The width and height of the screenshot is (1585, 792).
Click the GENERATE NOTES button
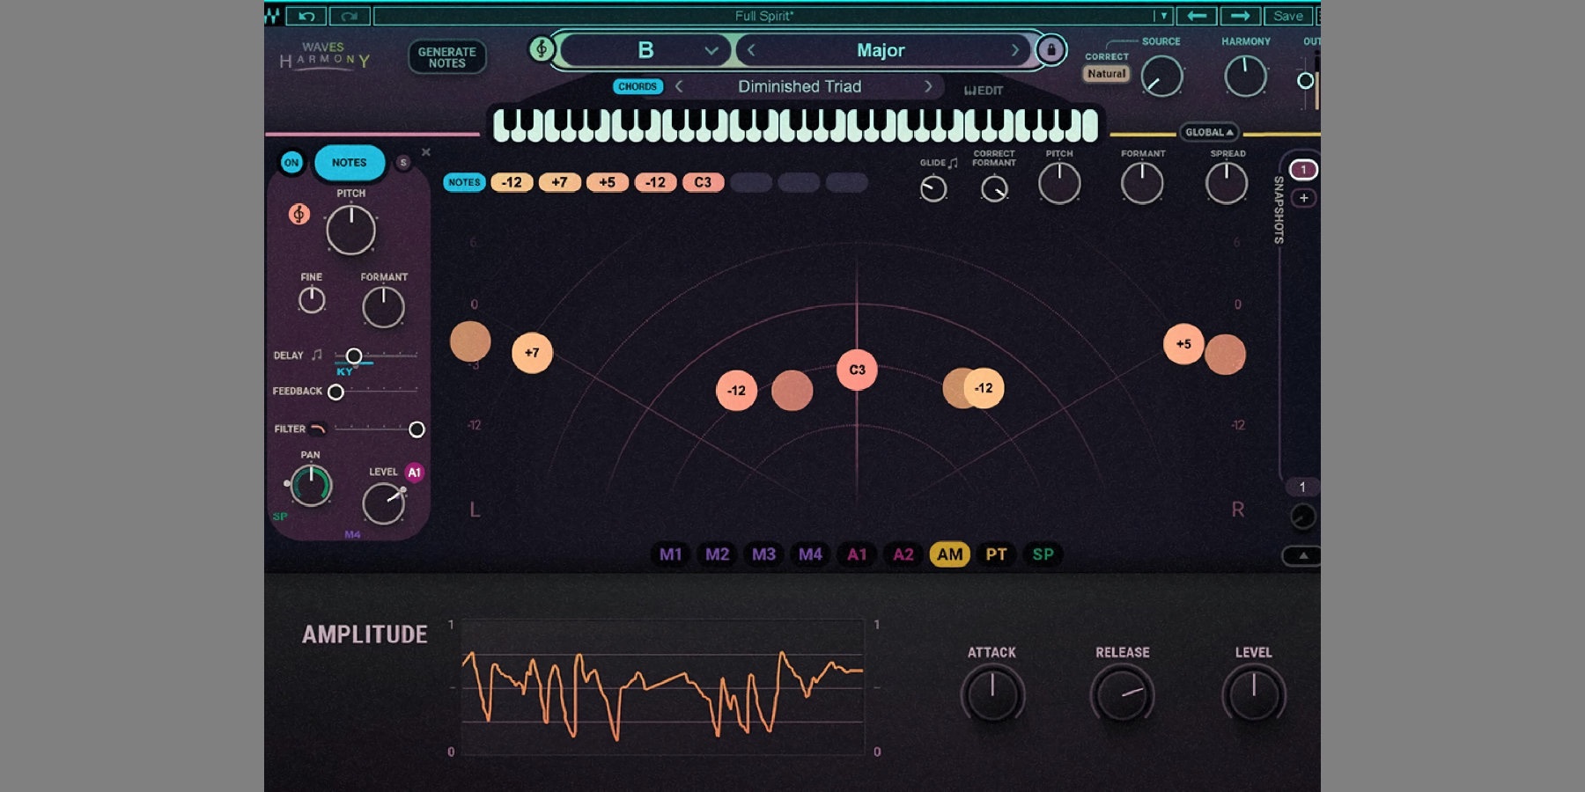click(x=446, y=57)
